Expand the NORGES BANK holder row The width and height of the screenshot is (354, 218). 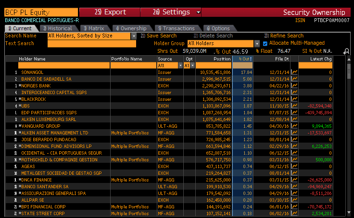(x=20, y=85)
